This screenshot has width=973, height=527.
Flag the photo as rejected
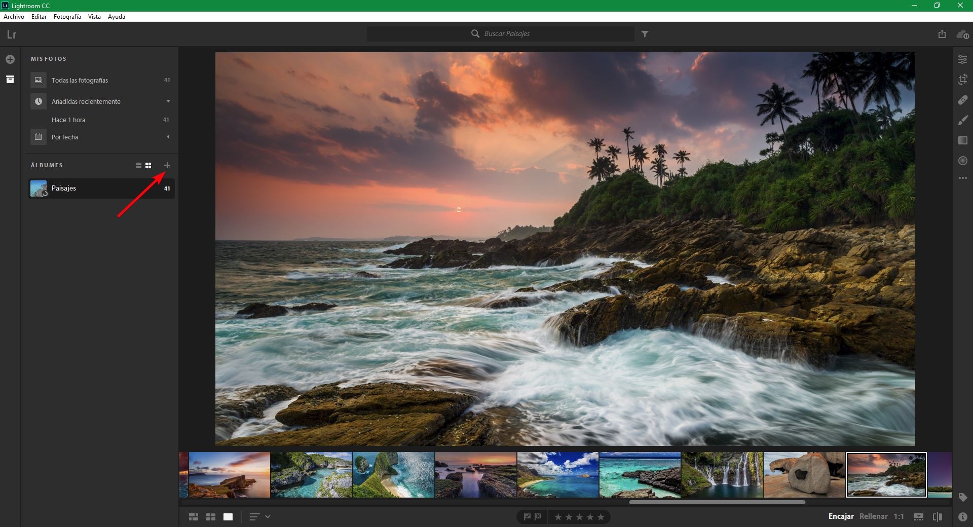pos(538,517)
